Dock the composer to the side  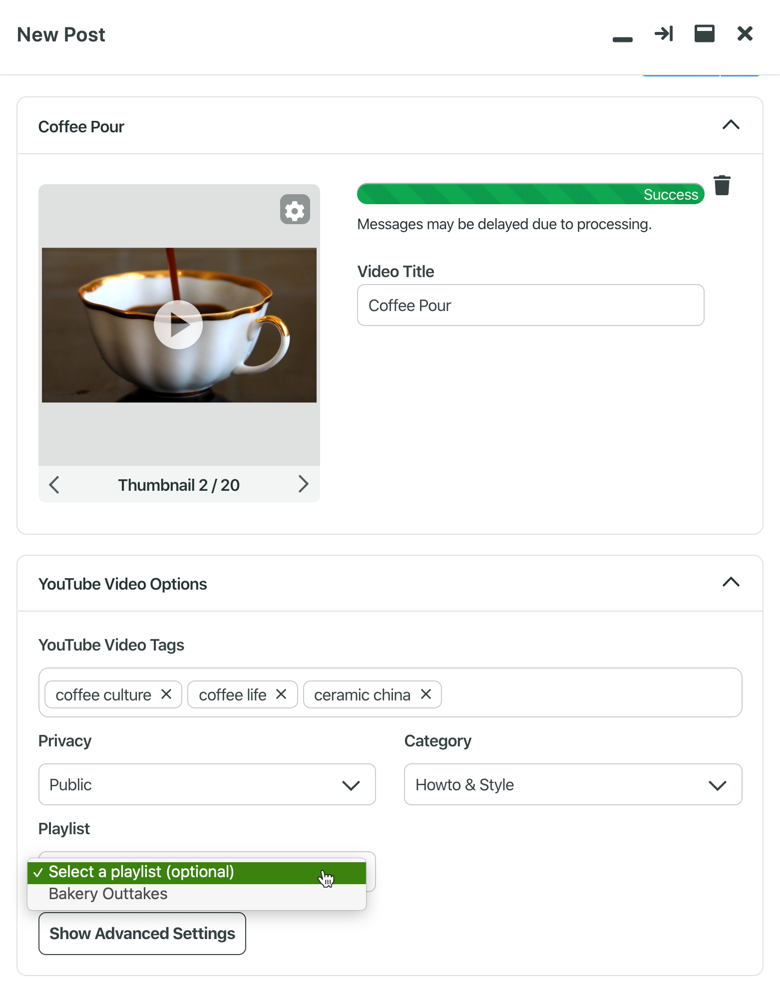tap(664, 34)
